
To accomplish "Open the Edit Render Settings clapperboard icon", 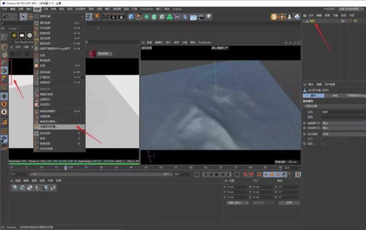I will pos(121,17).
